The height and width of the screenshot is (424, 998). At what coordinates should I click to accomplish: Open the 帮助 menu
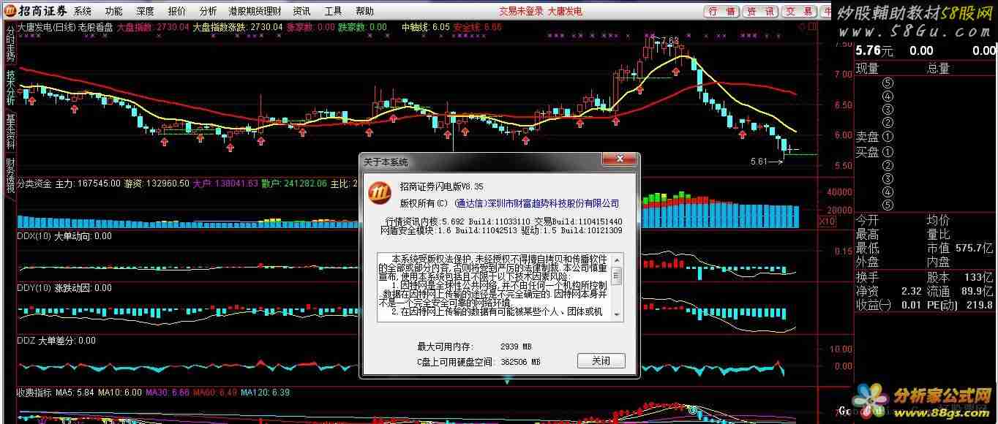(x=364, y=11)
